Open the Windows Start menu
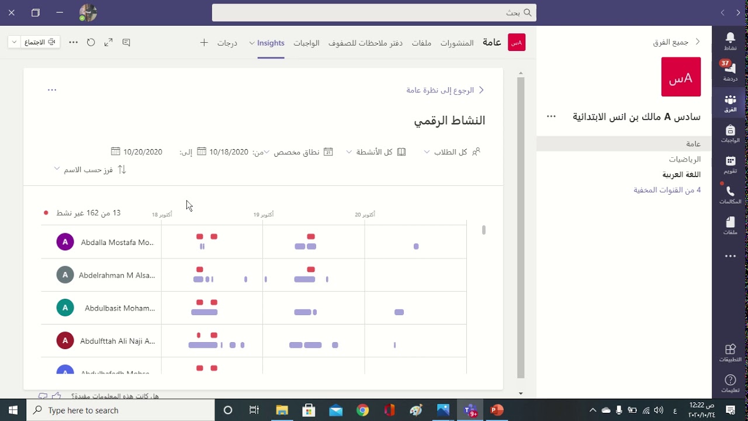748x421 pixels. pyautogui.click(x=13, y=410)
